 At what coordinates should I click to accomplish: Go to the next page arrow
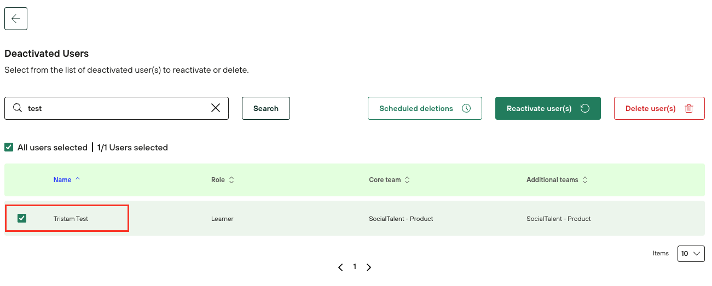coord(369,267)
